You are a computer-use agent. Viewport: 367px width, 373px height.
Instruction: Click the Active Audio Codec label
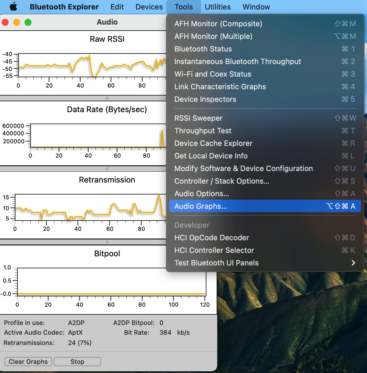click(34, 333)
